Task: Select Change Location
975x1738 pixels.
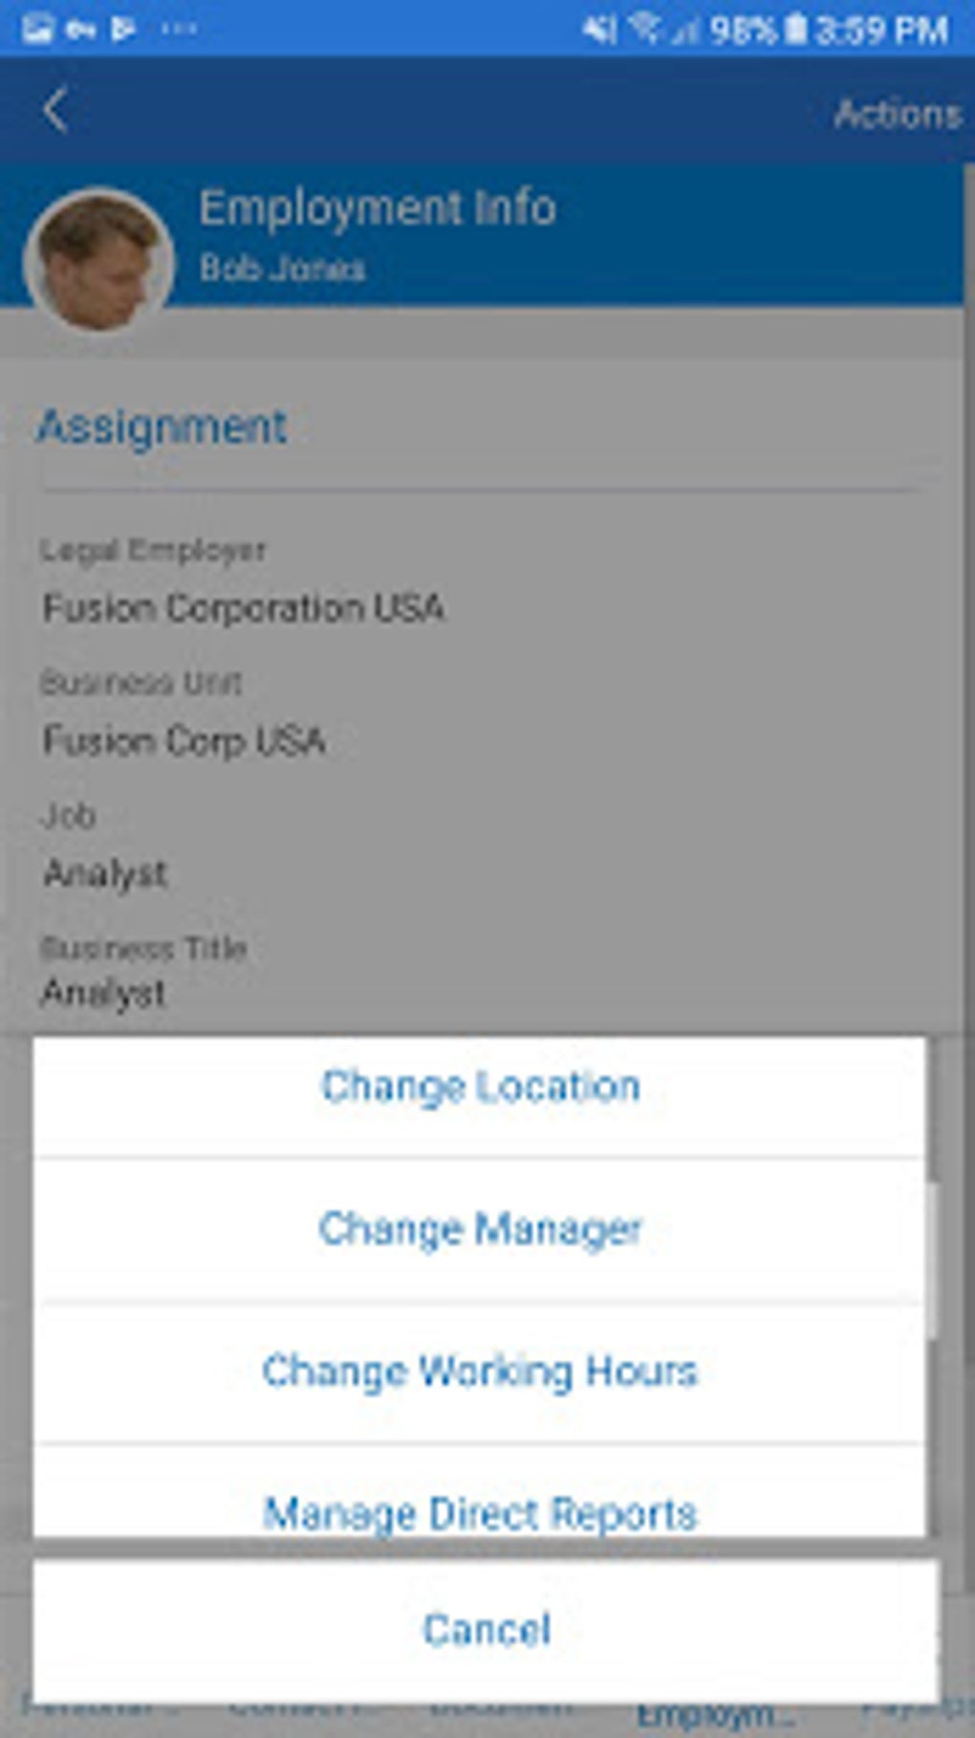Action: coord(480,1087)
